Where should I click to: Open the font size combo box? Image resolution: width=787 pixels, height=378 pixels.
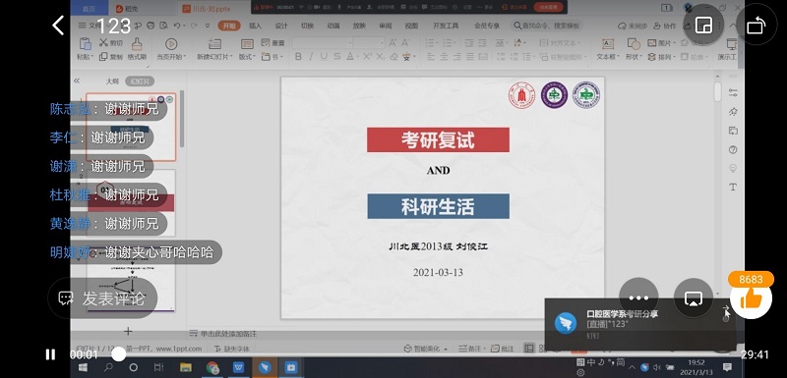(369, 43)
